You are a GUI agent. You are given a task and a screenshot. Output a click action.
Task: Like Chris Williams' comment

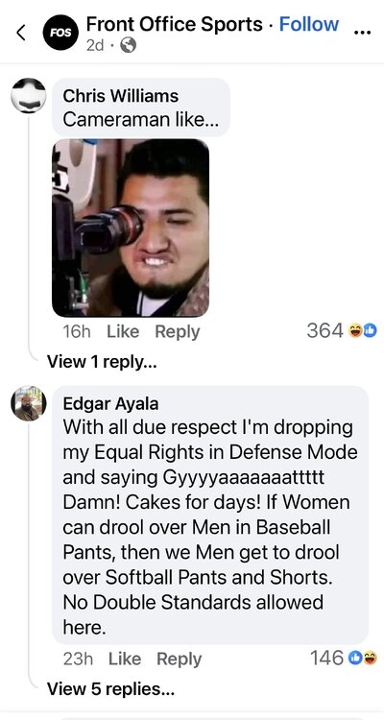click(x=123, y=331)
